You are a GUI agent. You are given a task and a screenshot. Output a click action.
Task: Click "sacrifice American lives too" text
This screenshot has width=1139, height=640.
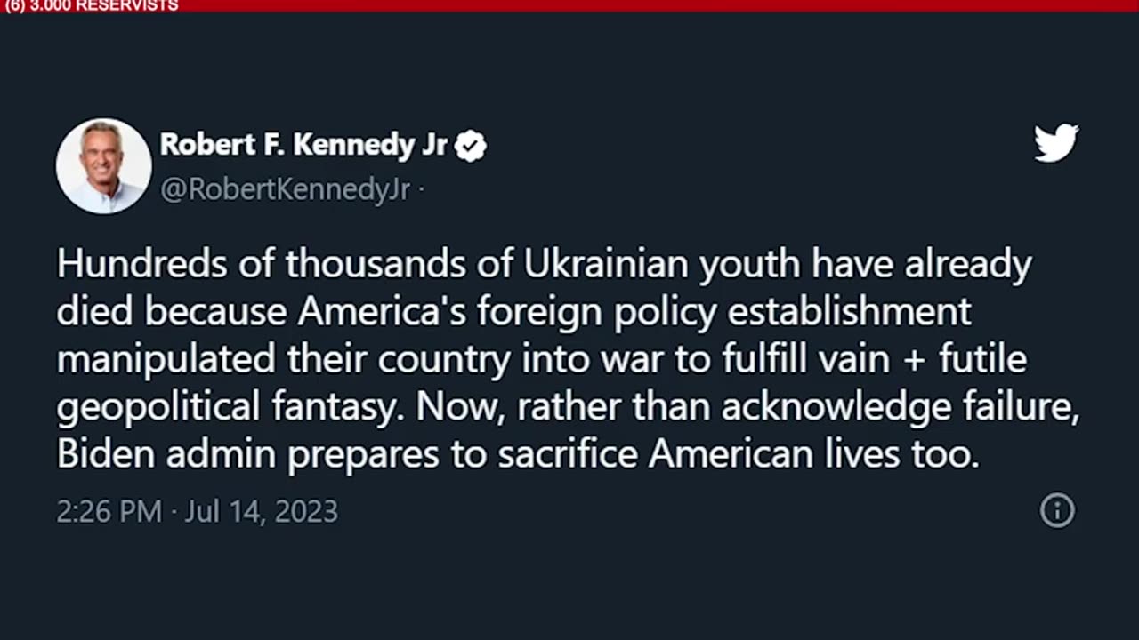click(739, 454)
